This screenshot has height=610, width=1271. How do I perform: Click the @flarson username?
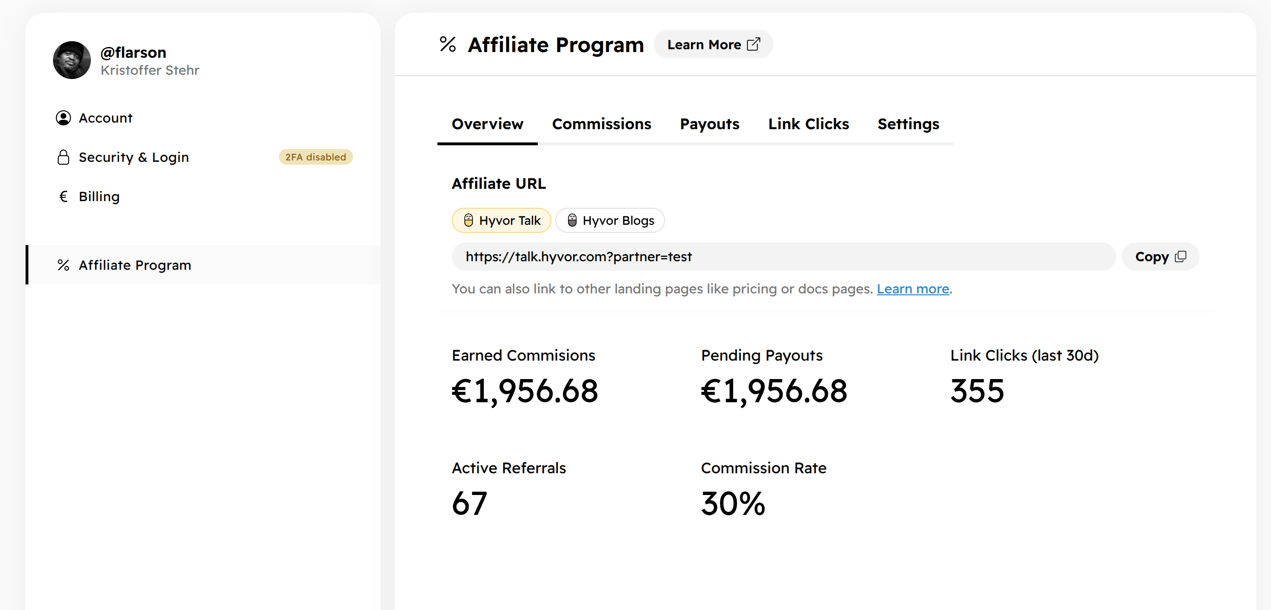point(133,52)
